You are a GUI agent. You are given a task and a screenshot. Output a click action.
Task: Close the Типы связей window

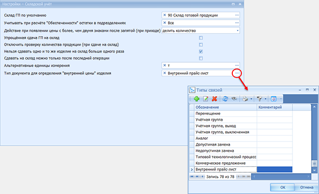315,90
